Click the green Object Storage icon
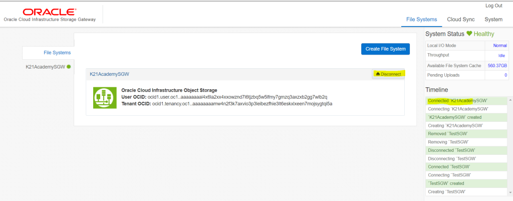The width and height of the screenshot is (513, 201). (105, 98)
